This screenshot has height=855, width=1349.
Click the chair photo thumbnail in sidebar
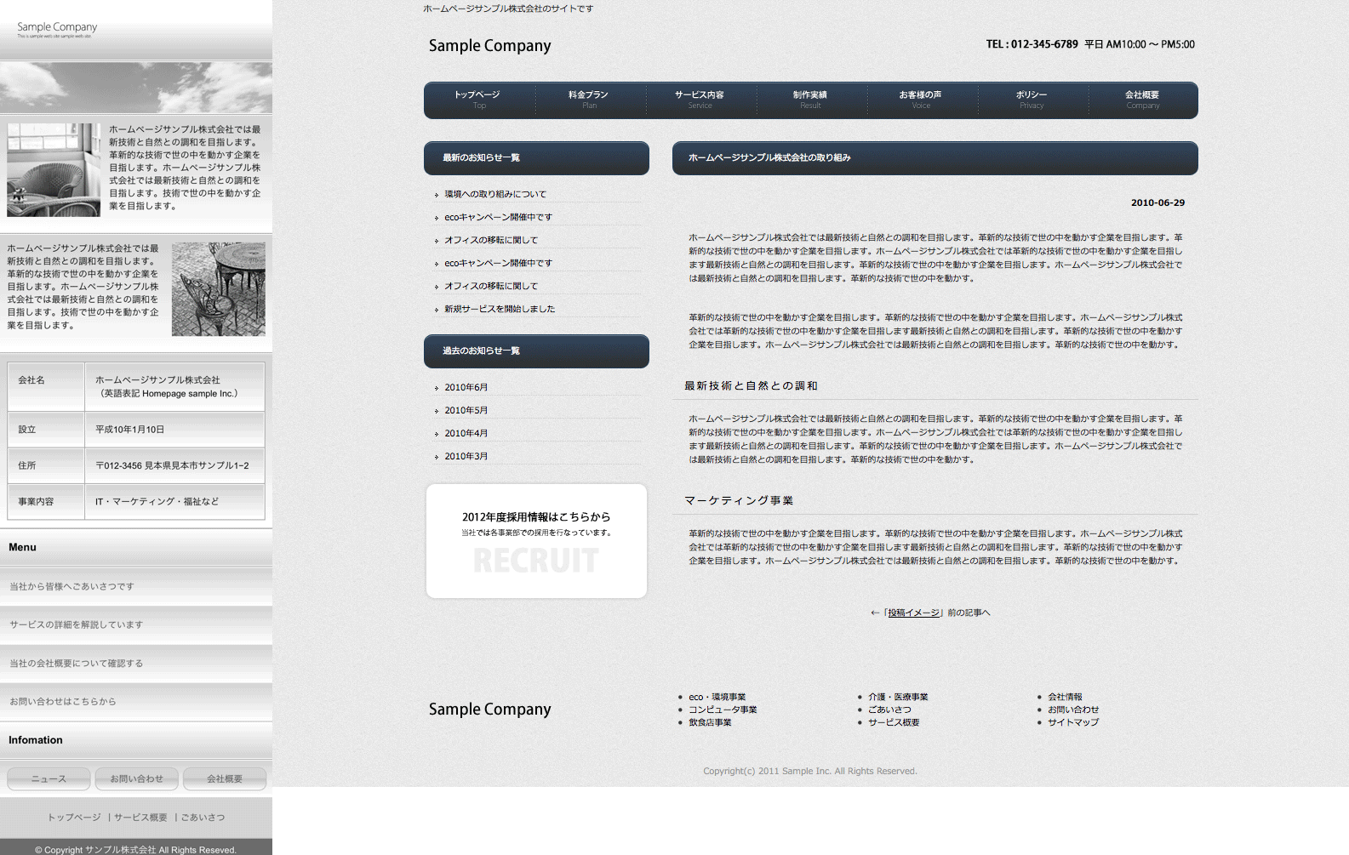(54, 170)
